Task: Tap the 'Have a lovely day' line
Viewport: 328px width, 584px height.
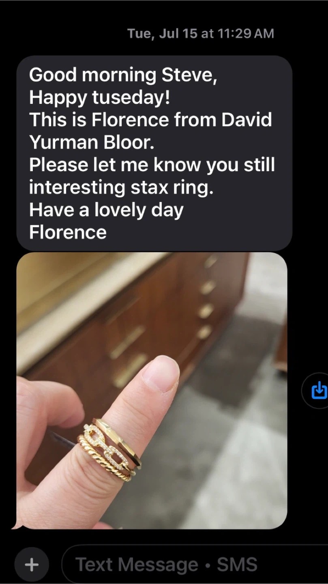Action: (x=106, y=210)
